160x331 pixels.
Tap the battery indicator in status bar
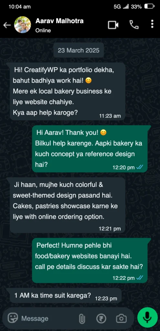coord(149,6)
